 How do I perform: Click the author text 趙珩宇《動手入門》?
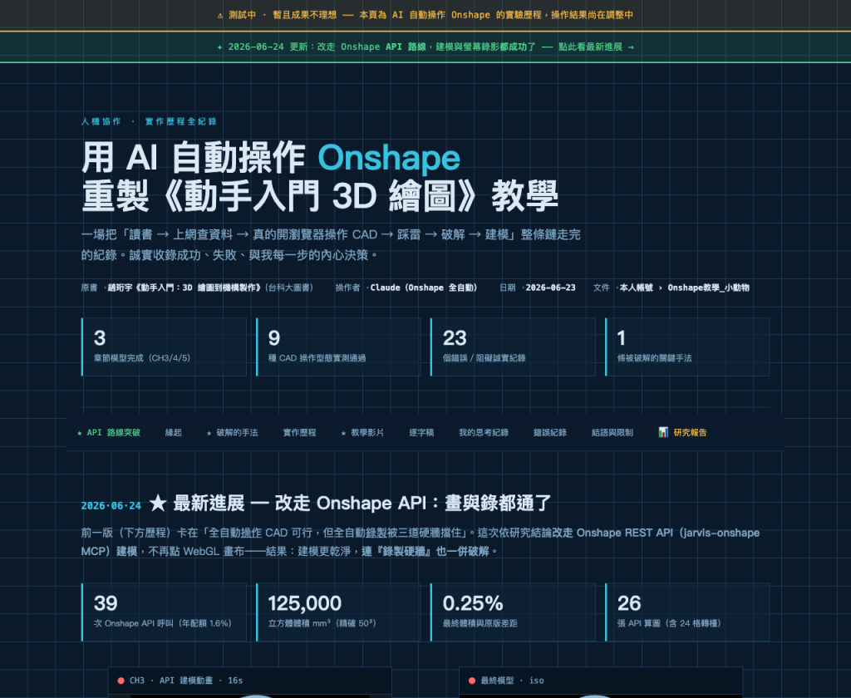click(185, 288)
